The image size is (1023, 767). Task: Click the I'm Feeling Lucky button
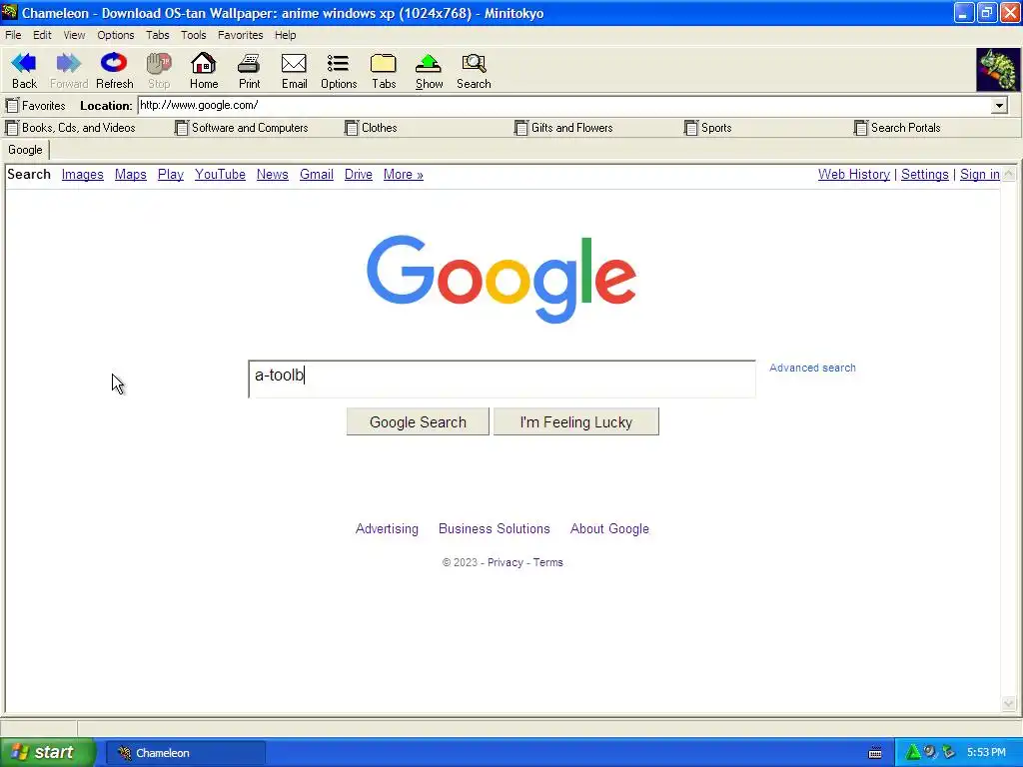(576, 422)
